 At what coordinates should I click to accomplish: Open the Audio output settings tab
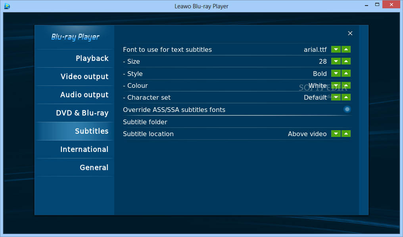(75, 95)
